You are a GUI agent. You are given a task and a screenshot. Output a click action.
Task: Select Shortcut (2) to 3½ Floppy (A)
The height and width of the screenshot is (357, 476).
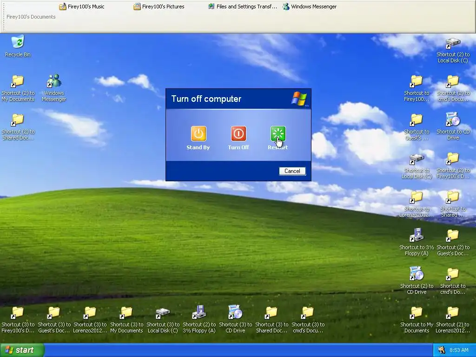(x=199, y=319)
